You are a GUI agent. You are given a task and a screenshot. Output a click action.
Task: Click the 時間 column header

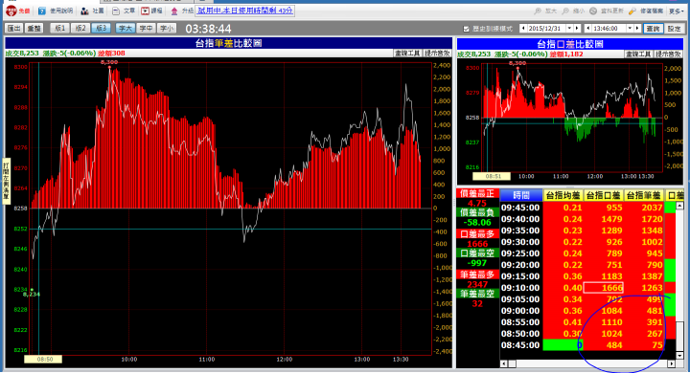[521, 195]
